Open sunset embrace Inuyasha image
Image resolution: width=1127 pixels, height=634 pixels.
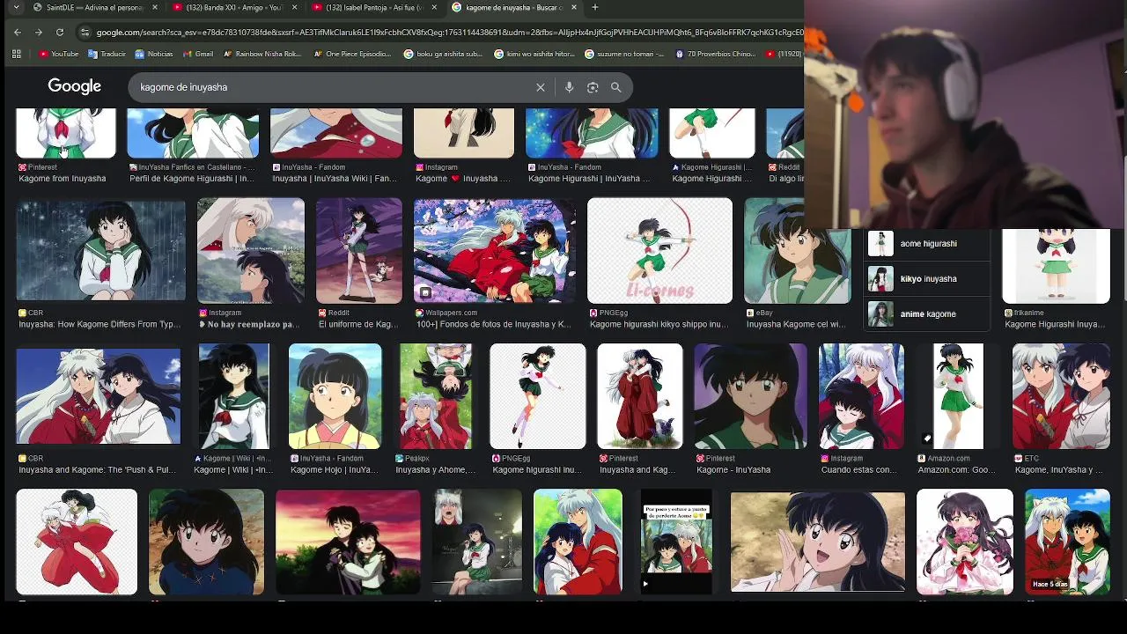(349, 542)
